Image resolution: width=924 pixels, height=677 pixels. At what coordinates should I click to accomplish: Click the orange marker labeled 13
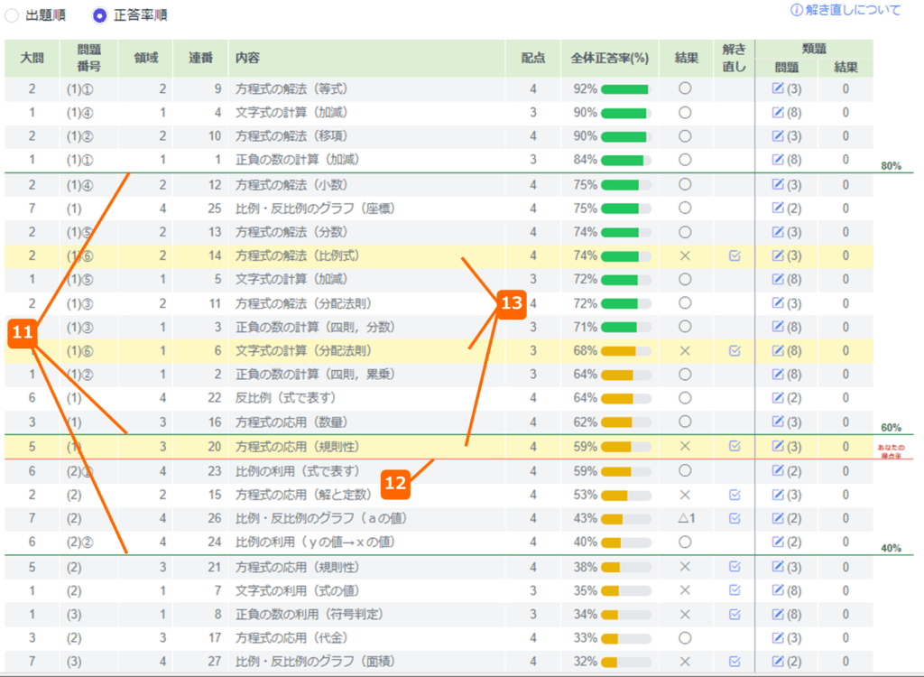[511, 304]
